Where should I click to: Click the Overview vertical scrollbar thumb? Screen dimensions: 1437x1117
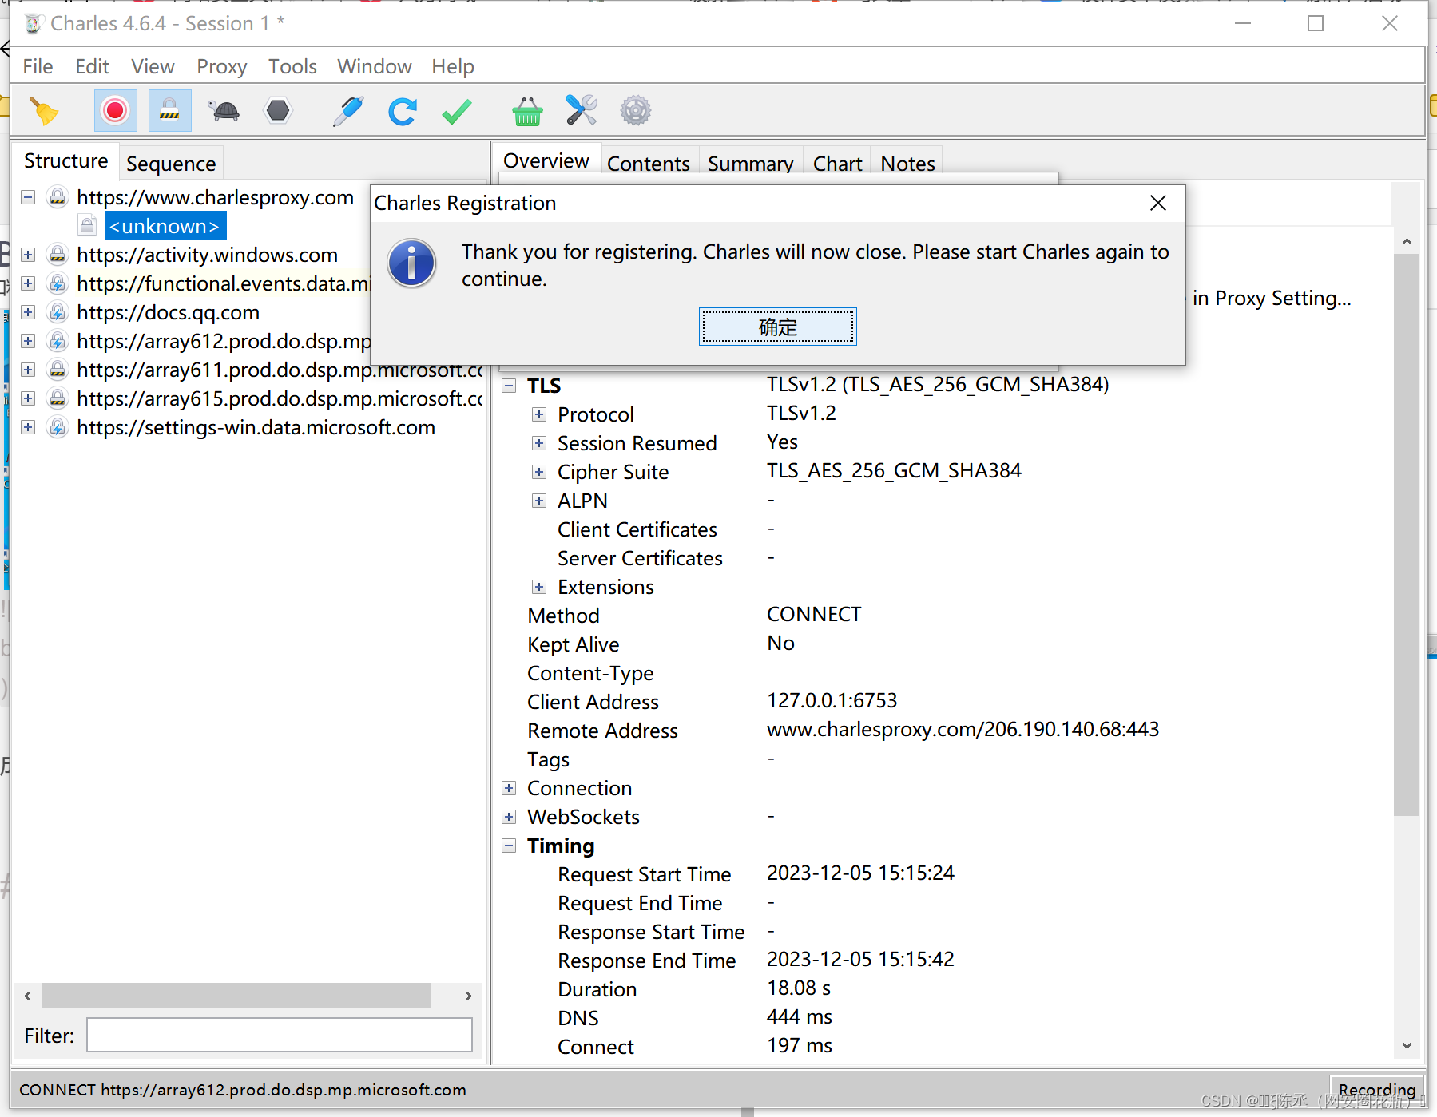[1407, 535]
